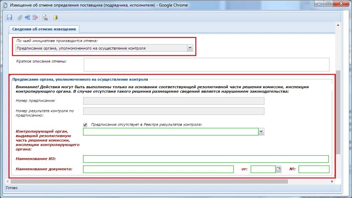Click the 'Предписание органа, уполномоченного на осуществление контроля' group heading

click(x=80, y=79)
